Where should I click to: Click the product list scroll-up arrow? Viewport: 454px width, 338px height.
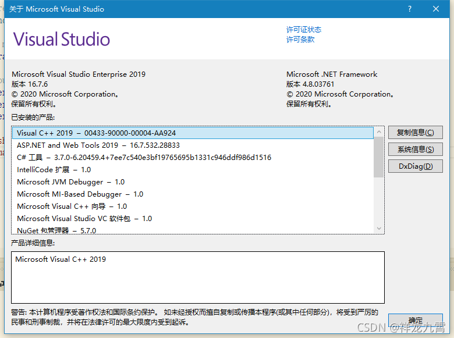click(379, 132)
